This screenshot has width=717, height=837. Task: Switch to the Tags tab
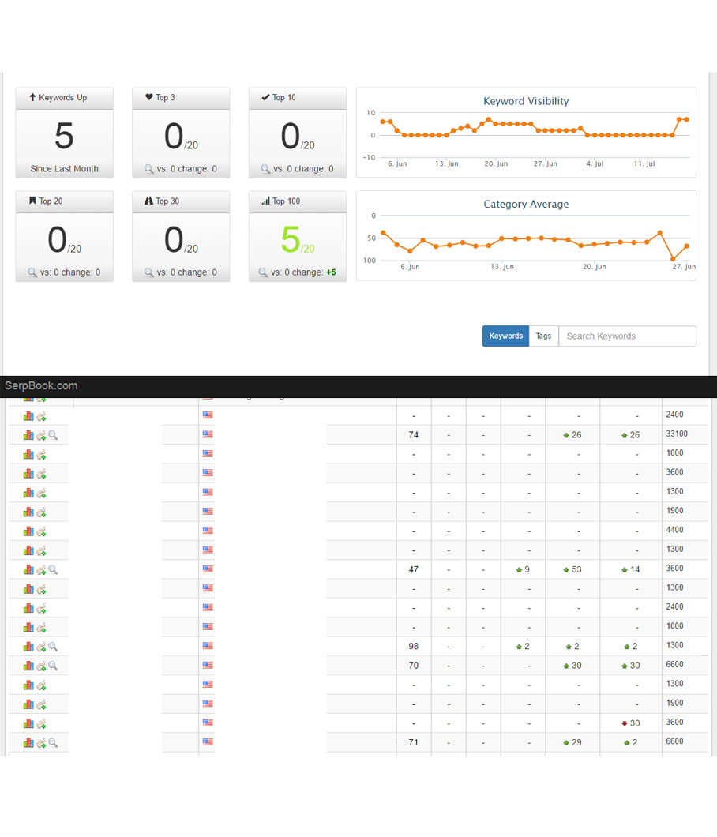point(543,336)
